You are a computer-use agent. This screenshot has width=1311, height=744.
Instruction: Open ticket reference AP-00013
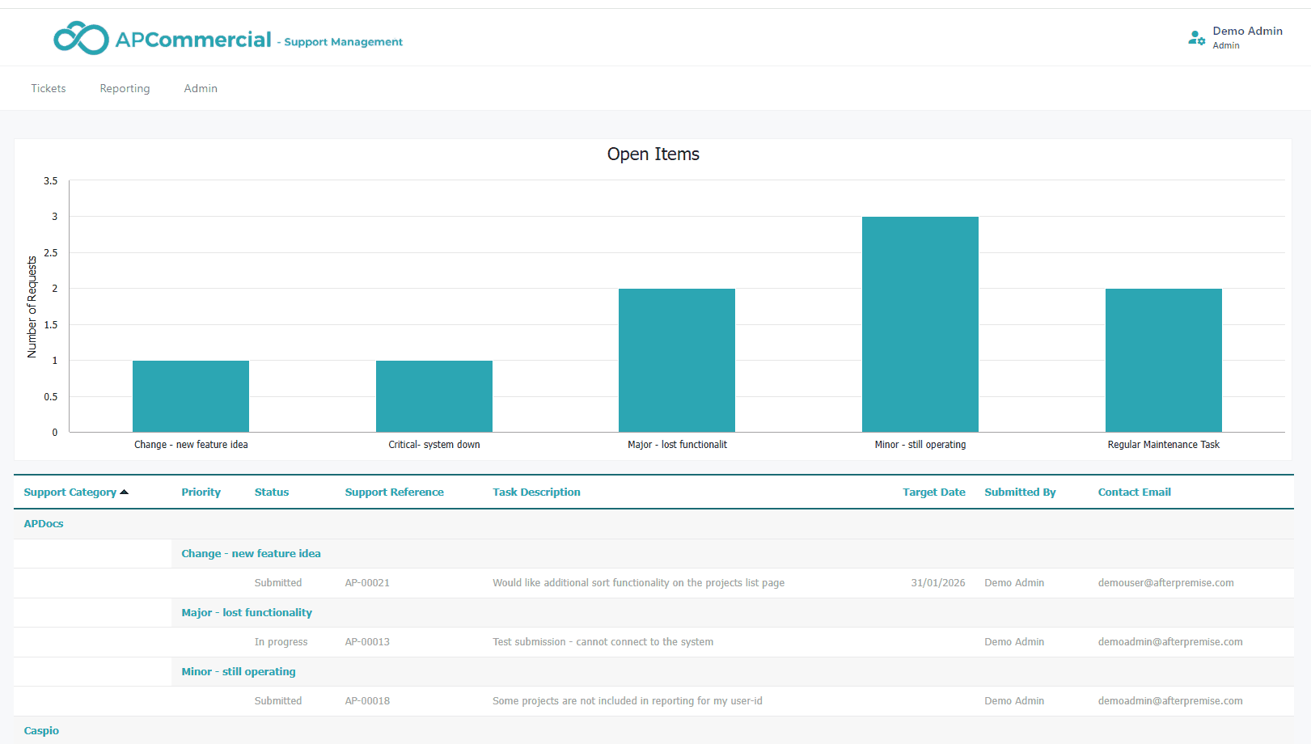pyautogui.click(x=367, y=641)
